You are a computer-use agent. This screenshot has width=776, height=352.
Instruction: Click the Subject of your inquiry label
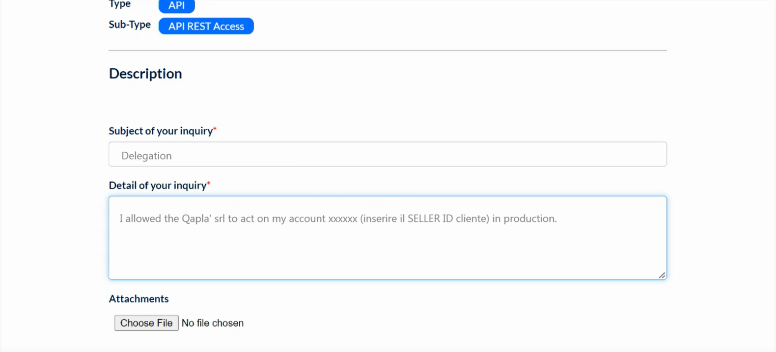click(x=161, y=131)
